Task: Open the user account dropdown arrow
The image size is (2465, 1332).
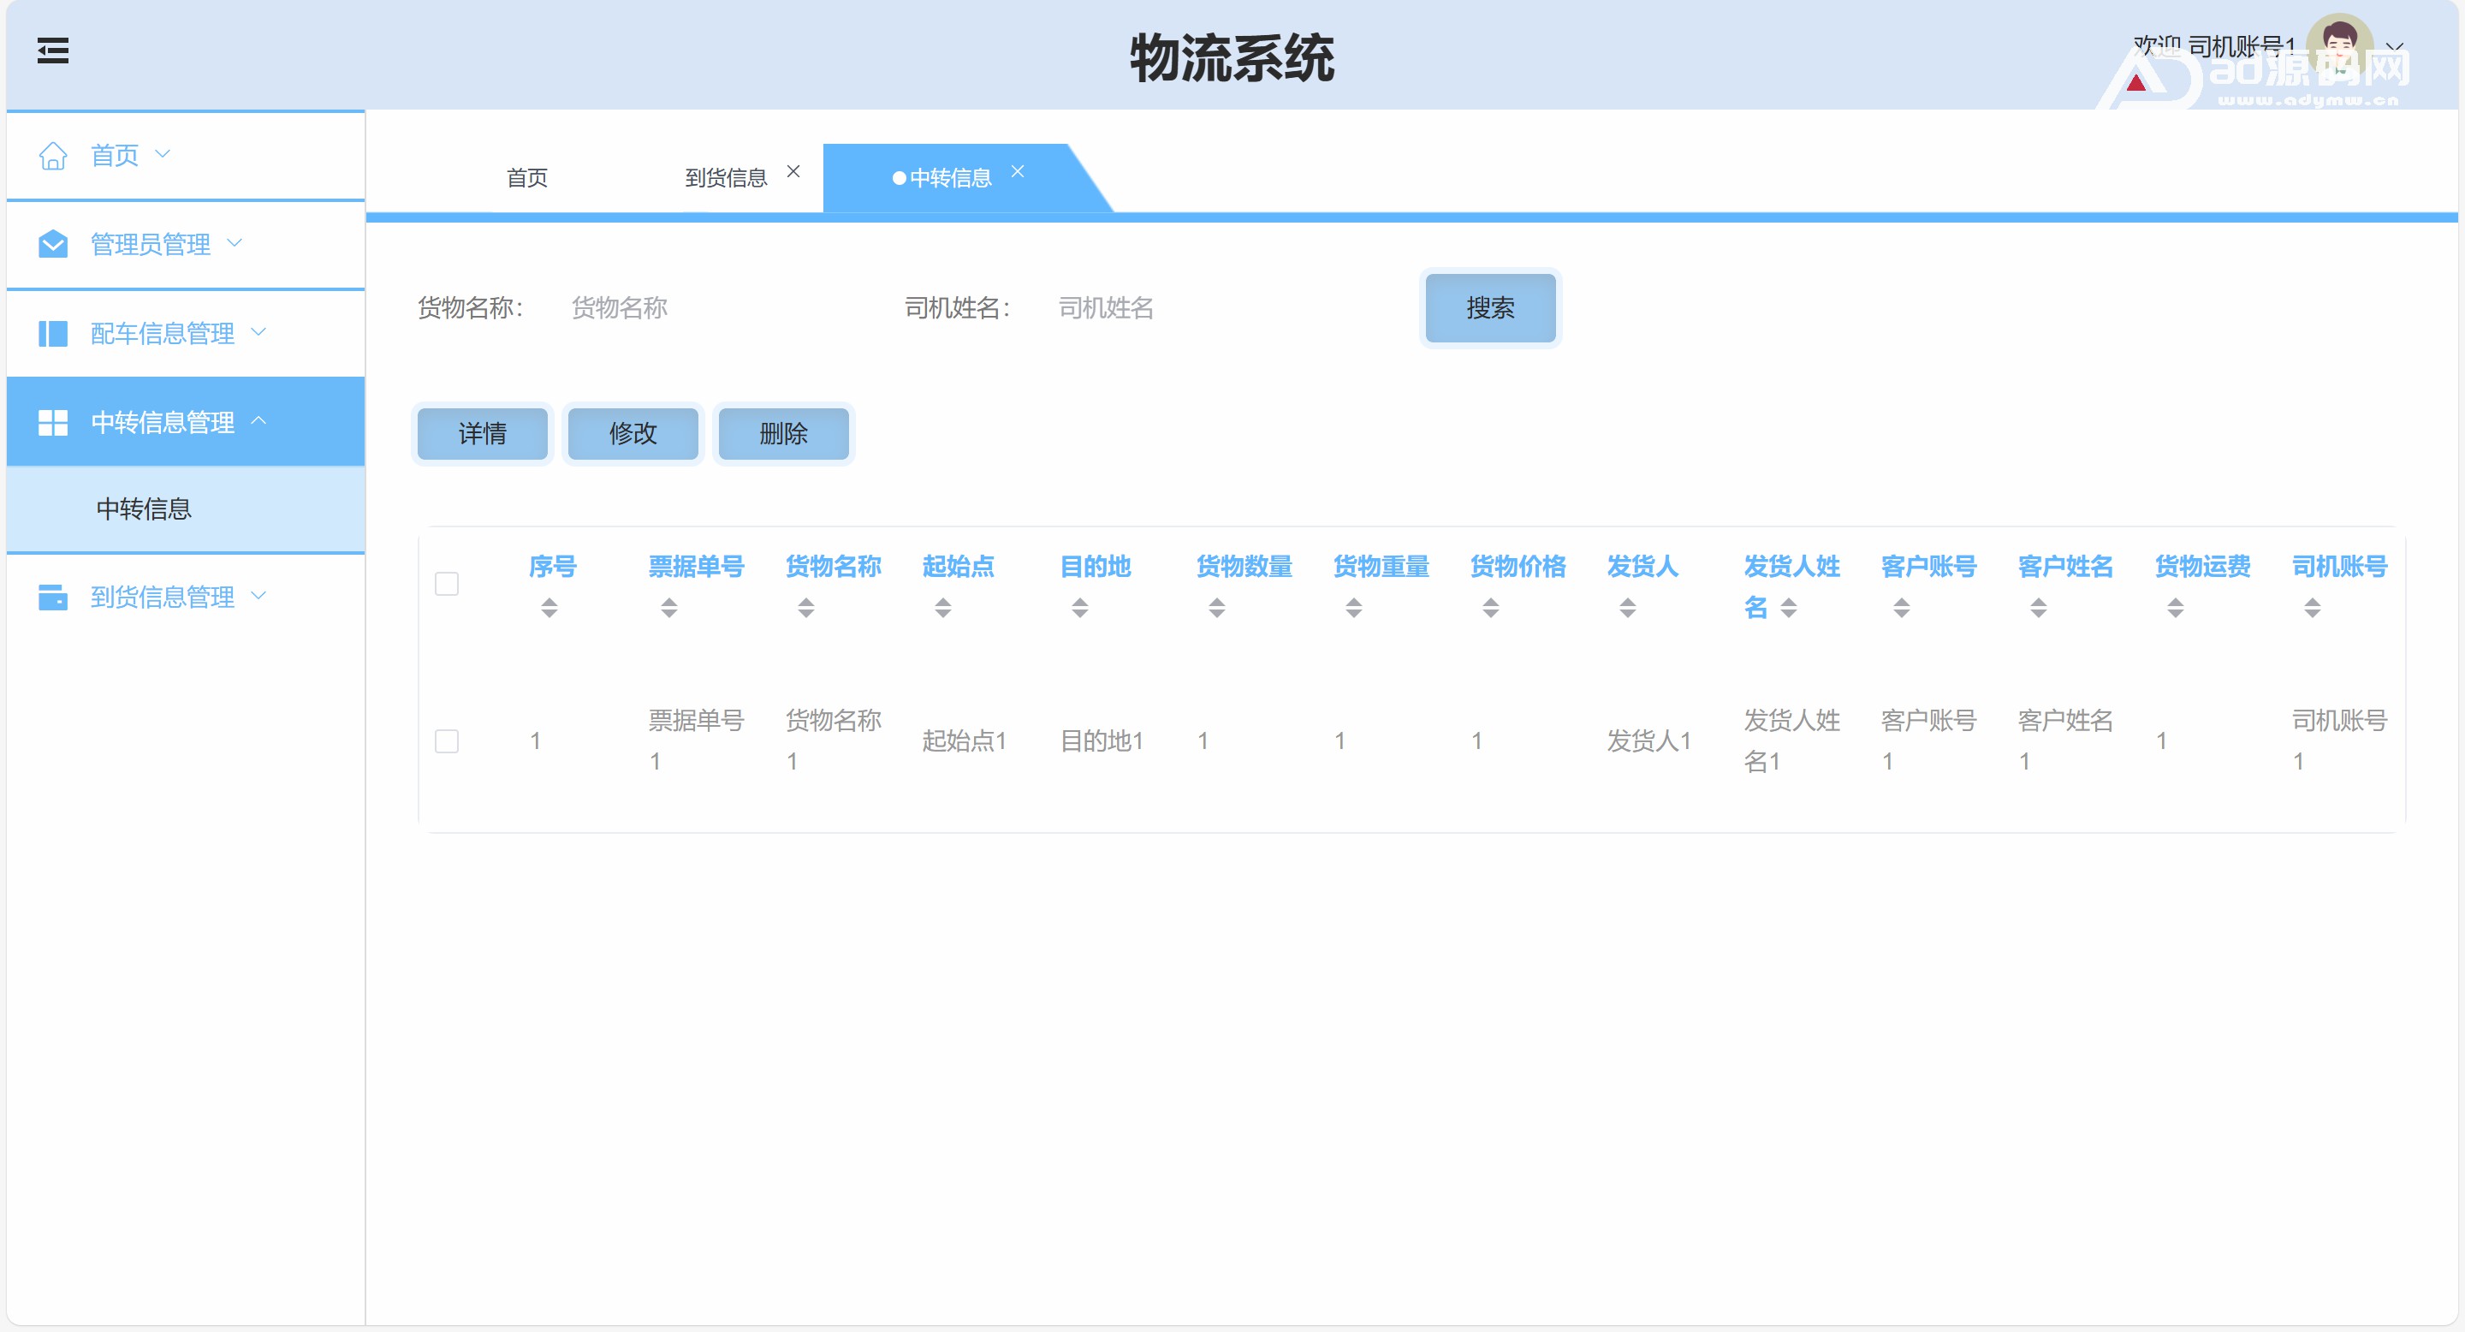Action: 2395,47
